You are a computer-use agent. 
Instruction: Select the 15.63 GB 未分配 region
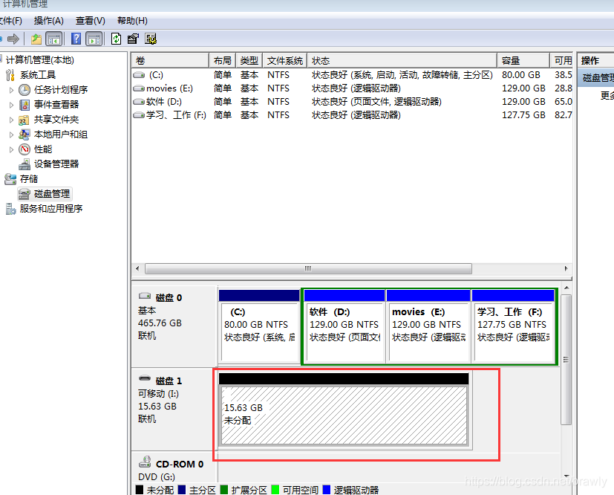tap(344, 410)
